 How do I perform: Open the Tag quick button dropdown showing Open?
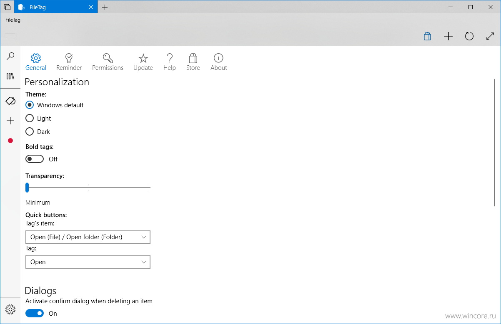pyautogui.click(x=88, y=262)
